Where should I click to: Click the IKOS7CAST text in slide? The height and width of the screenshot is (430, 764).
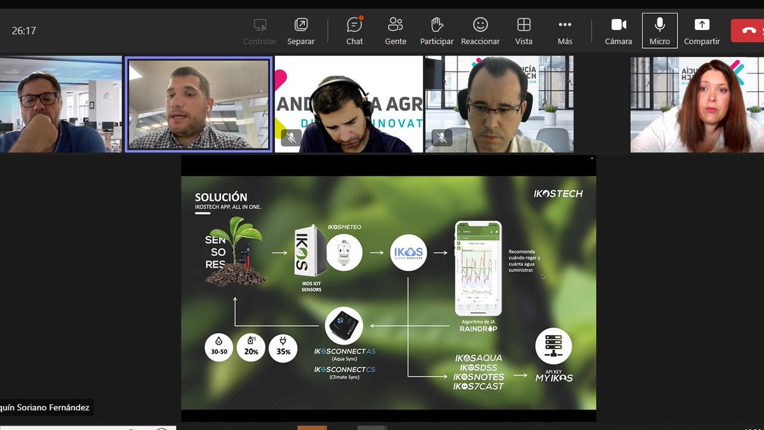coord(478,386)
